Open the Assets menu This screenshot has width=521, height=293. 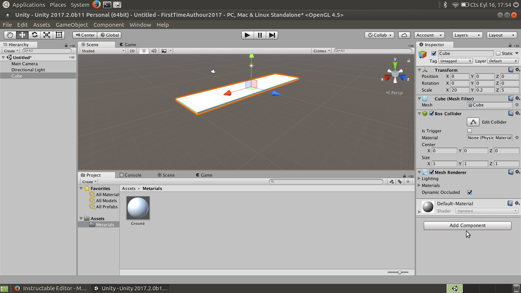click(x=42, y=25)
